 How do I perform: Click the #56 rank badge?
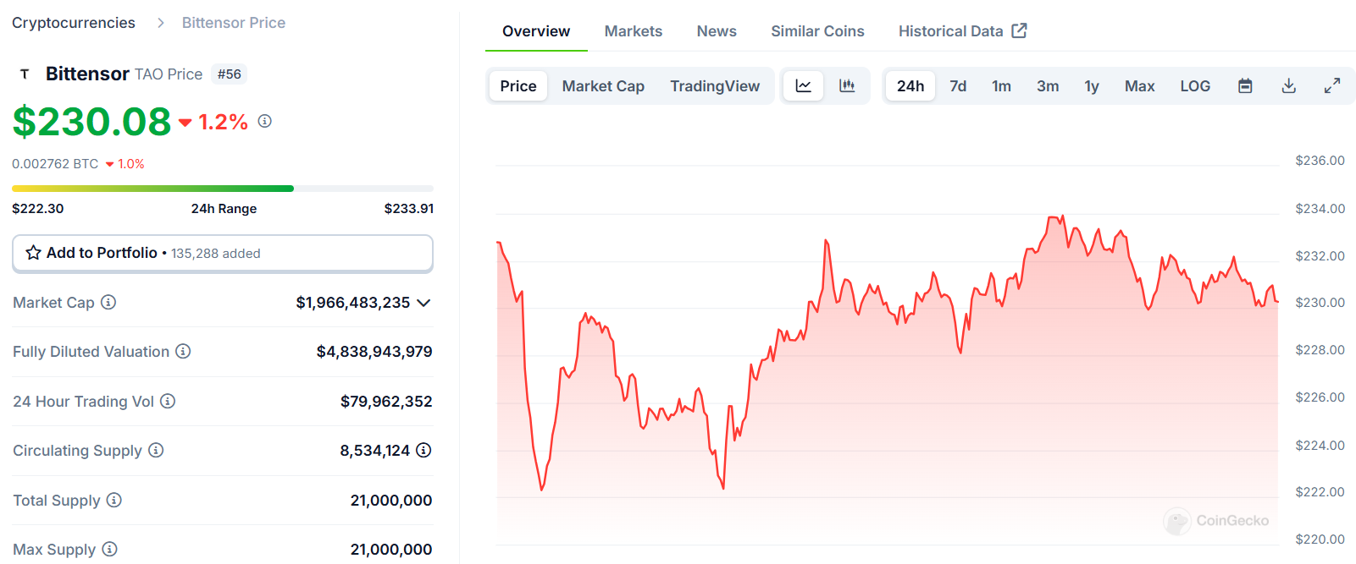[x=229, y=74]
